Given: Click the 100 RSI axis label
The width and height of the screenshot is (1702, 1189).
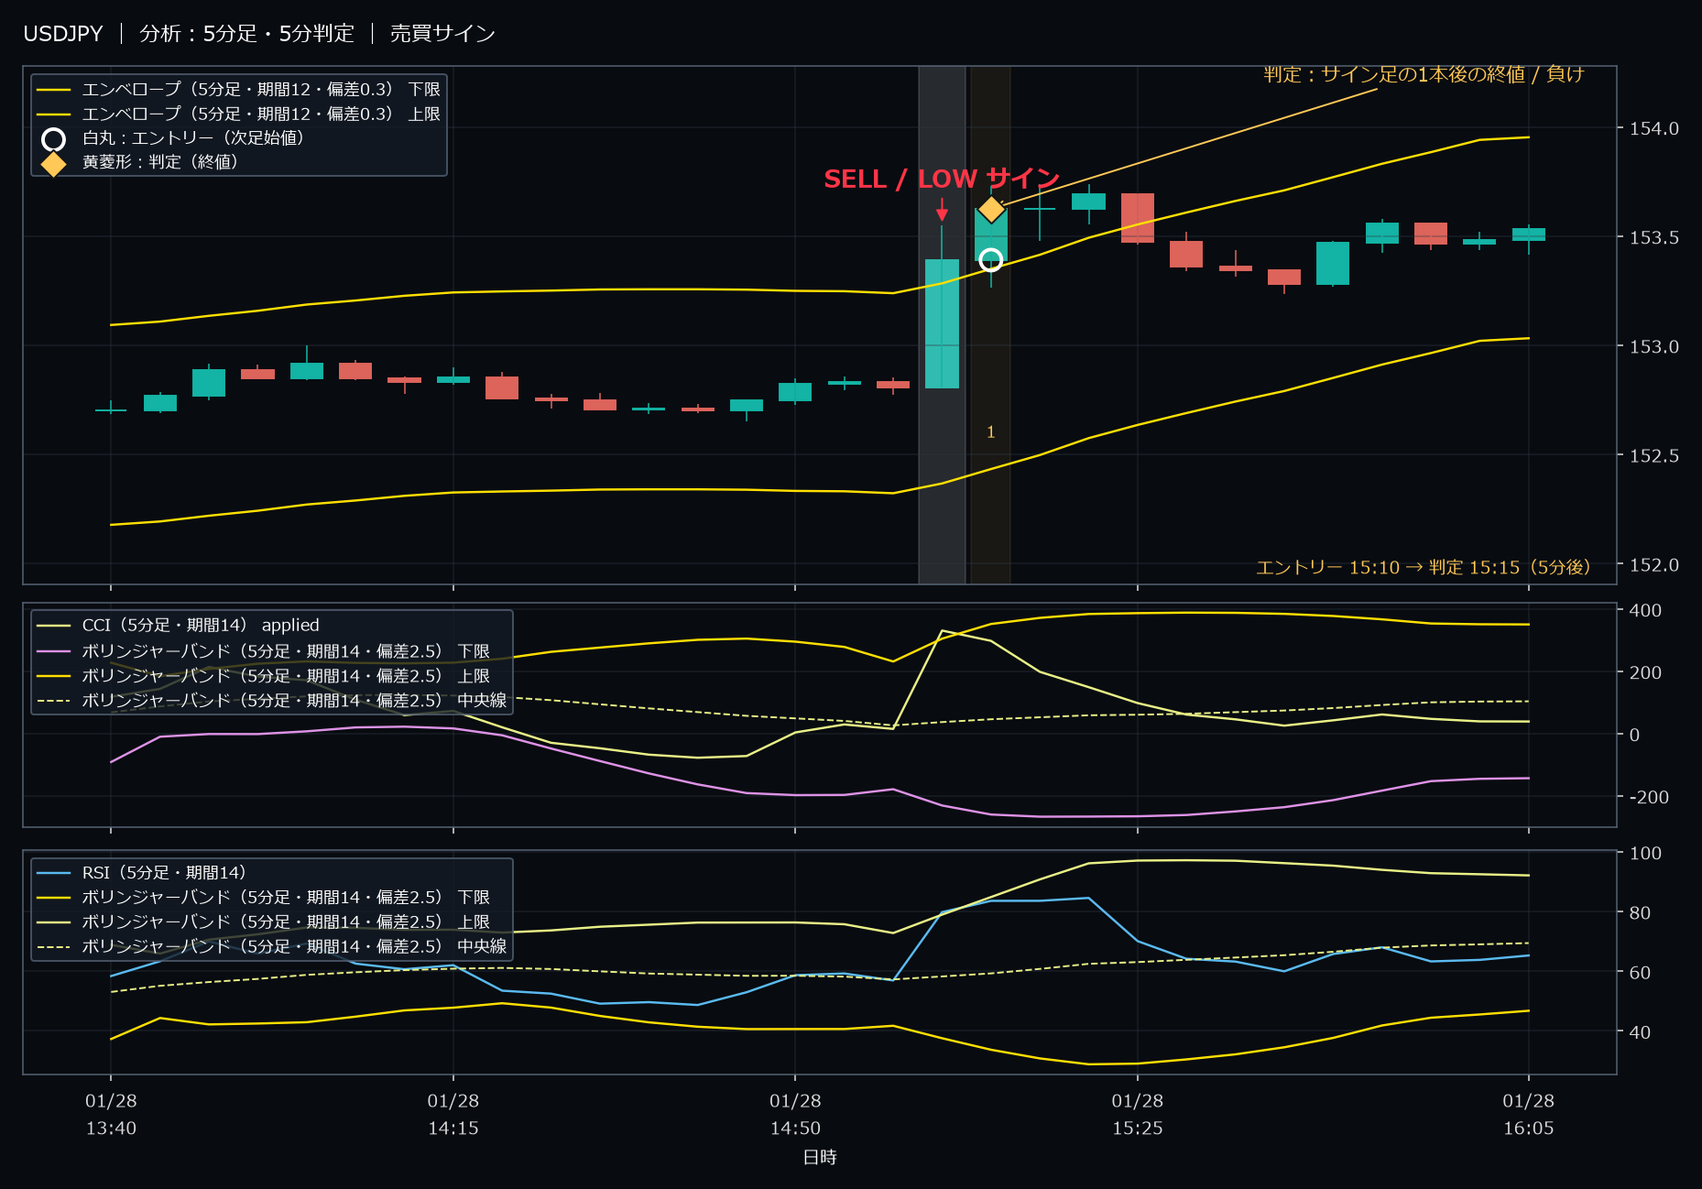Looking at the screenshot, I should 1645,853.
